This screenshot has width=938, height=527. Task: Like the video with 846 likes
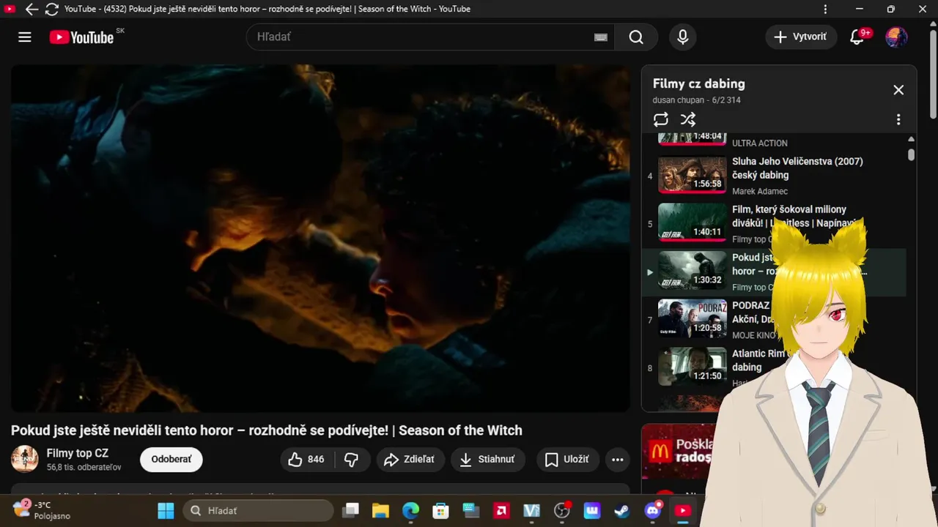[306, 460]
